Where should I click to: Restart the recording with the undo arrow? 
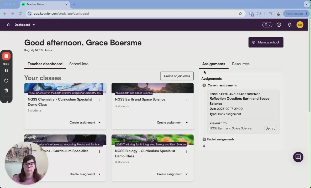6,80
